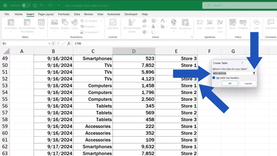This screenshot has height=156, width=277.
Task: Click OK in Create Table dialog
Action: [230, 83]
